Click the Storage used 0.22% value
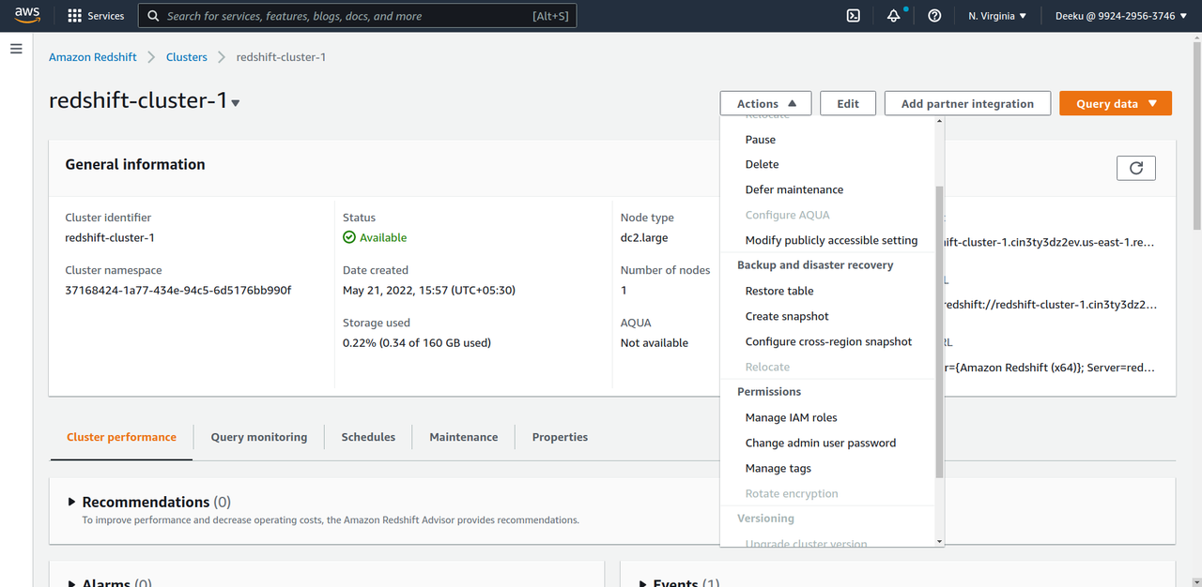The height and width of the screenshot is (587, 1202). 417,342
